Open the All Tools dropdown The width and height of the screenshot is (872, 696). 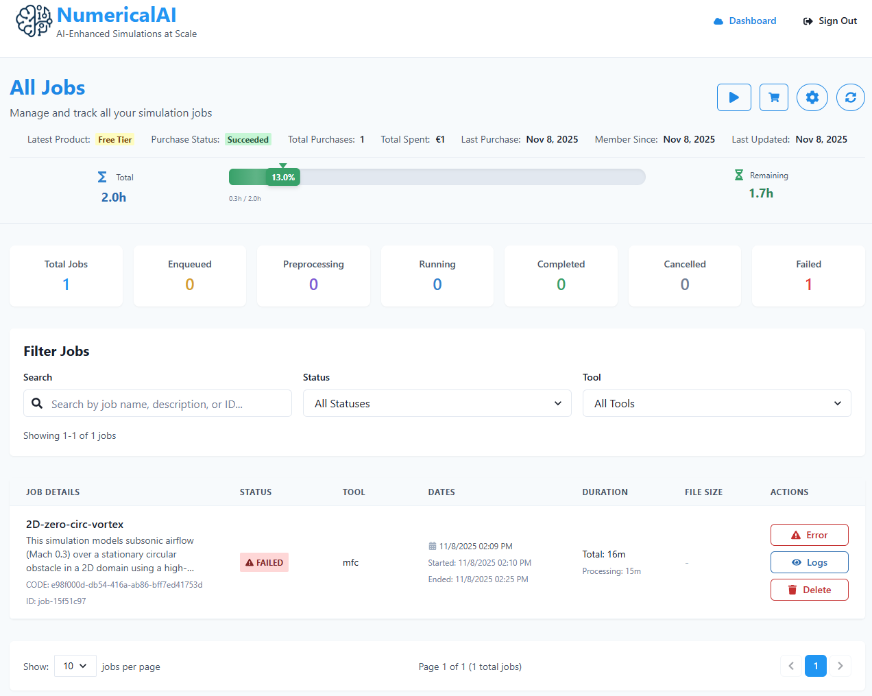coord(717,403)
